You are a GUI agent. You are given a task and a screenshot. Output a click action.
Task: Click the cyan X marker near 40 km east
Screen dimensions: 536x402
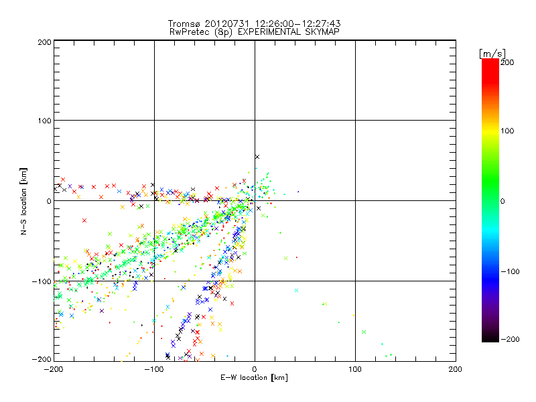(x=296, y=291)
